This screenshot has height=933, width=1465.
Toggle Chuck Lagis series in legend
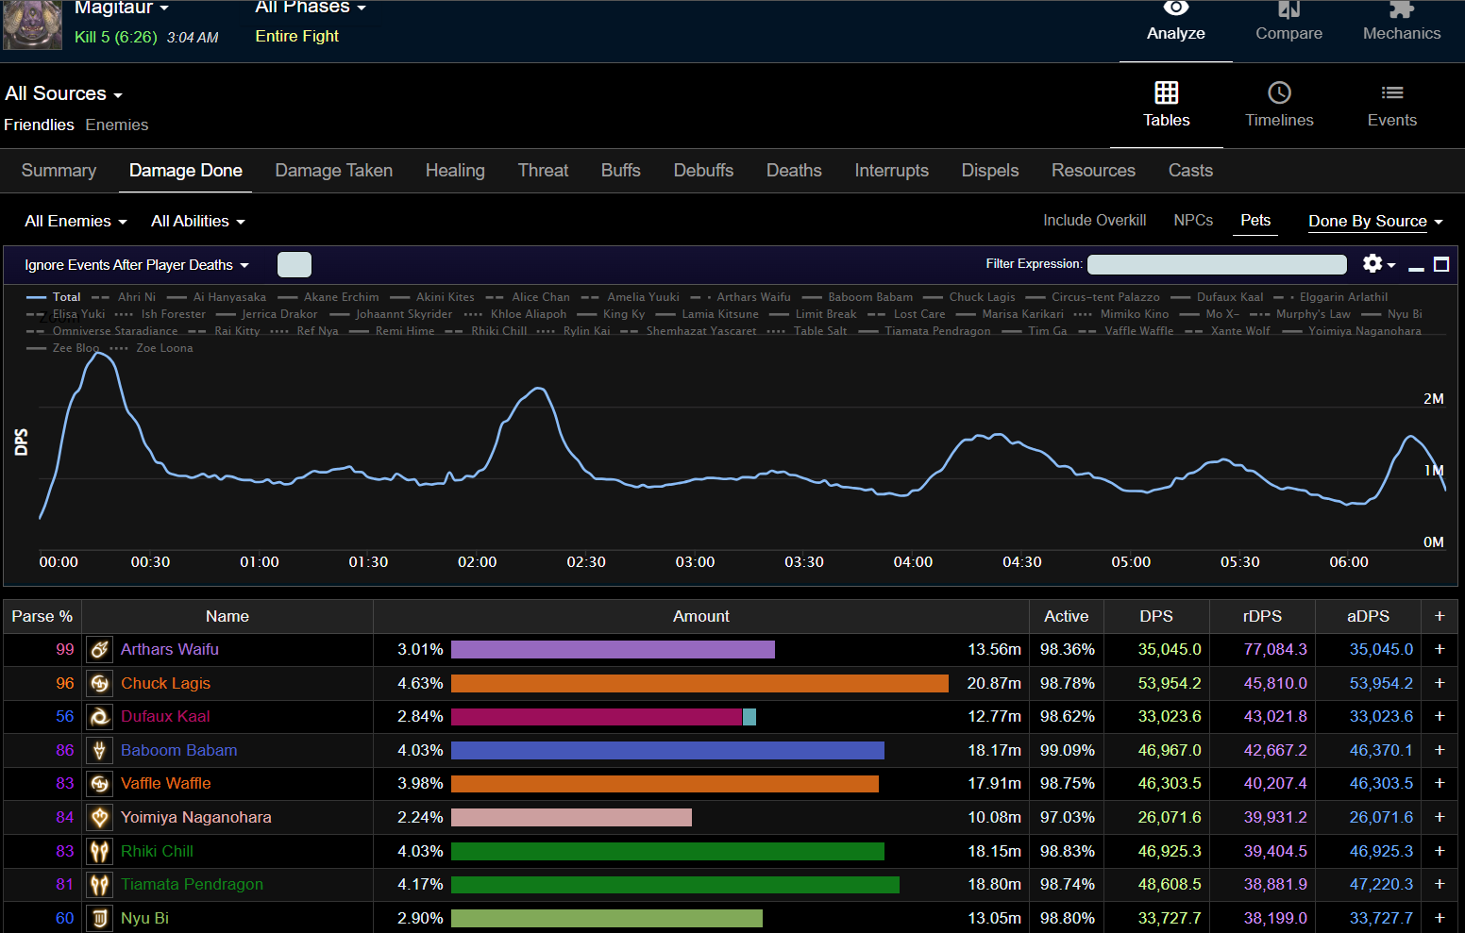969,297
